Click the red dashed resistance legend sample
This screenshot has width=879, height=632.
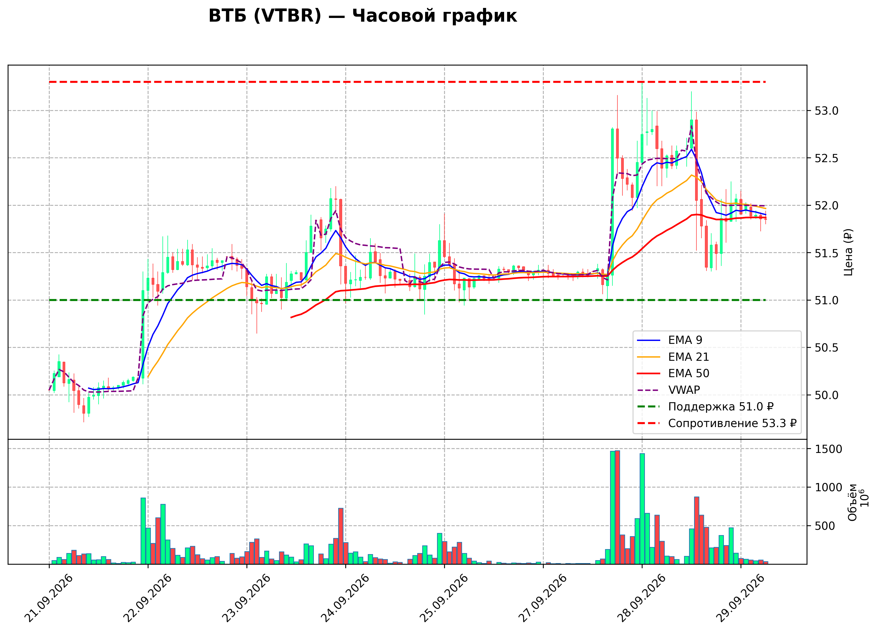(x=648, y=424)
